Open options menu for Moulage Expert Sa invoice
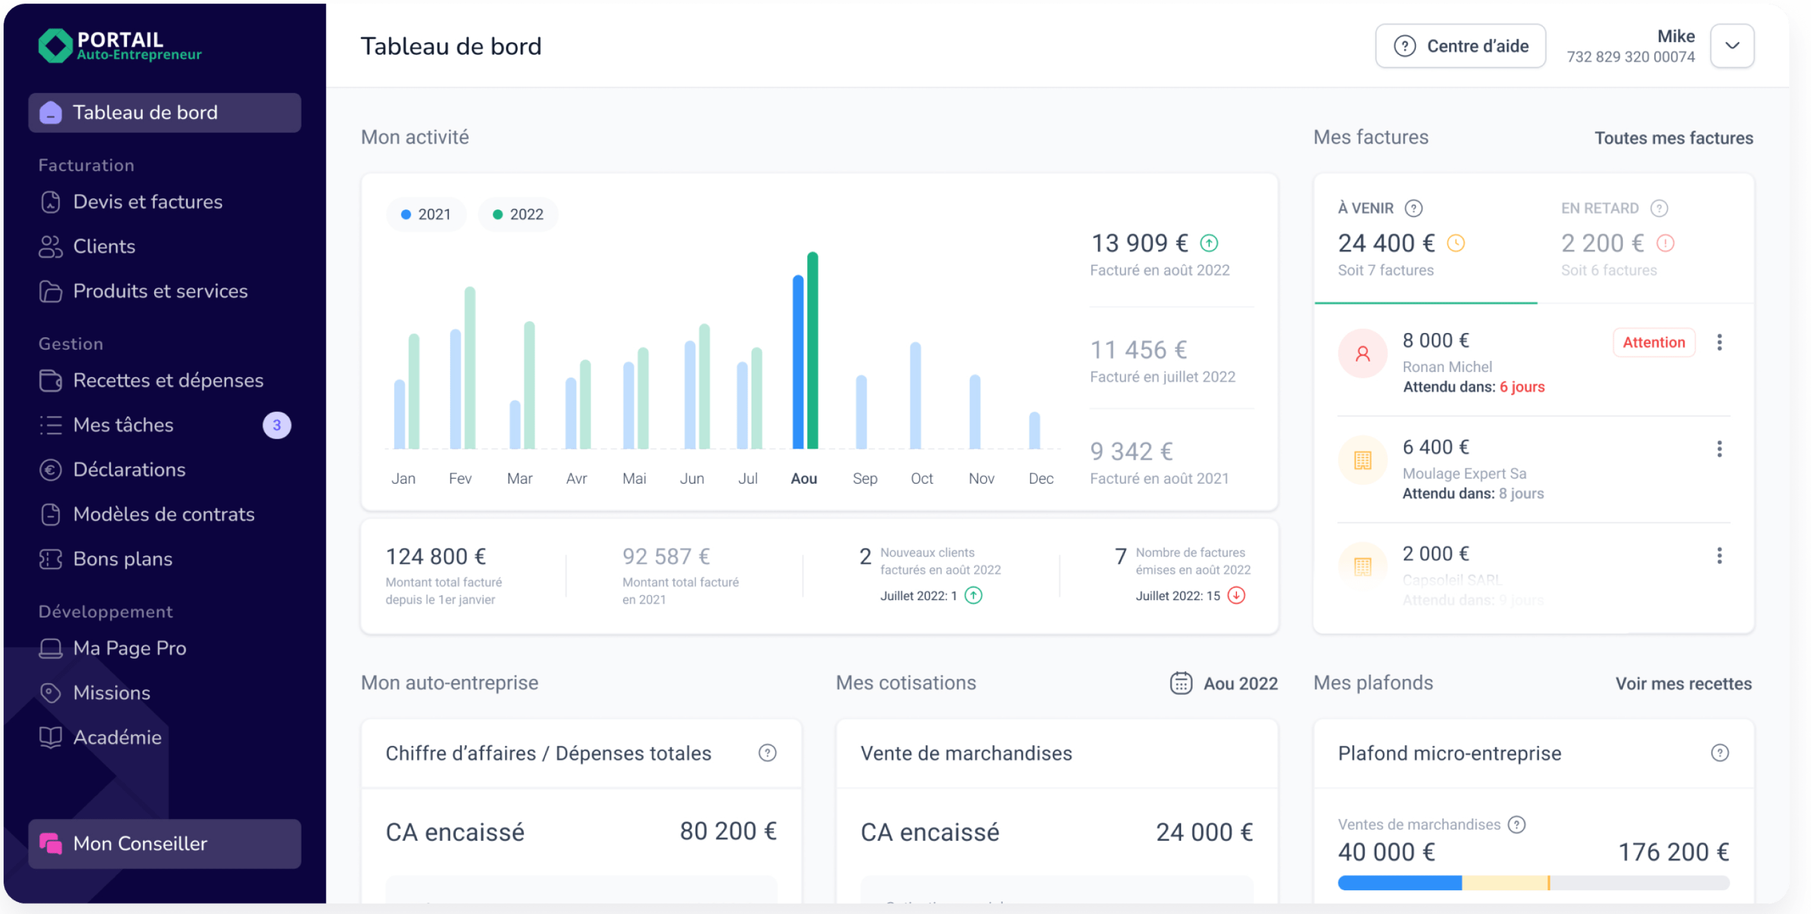Image resolution: width=1811 pixels, height=914 pixels. (x=1719, y=449)
